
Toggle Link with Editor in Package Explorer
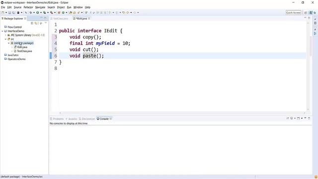point(36,23)
